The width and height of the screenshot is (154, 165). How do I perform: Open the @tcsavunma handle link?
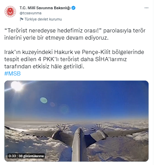[30, 13]
